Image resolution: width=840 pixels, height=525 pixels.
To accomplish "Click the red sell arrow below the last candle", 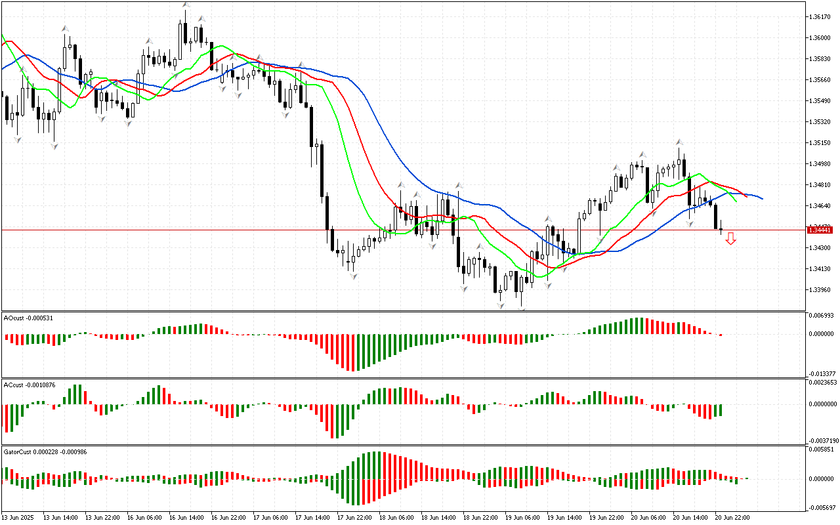I will coord(730,239).
